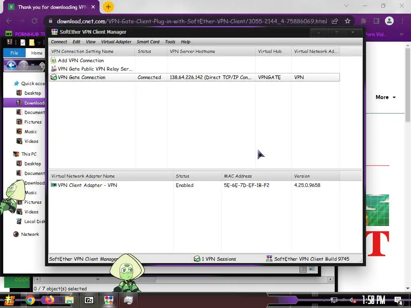Image resolution: width=411 pixels, height=308 pixels.
Task: Open the Connect menu
Action: point(59,42)
